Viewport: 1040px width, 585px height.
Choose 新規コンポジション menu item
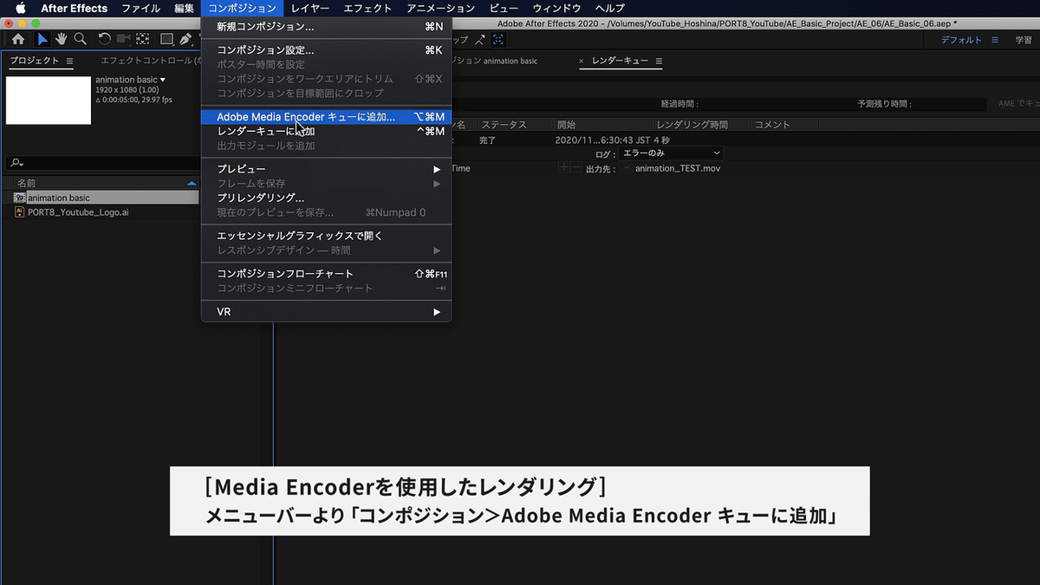pos(326,27)
